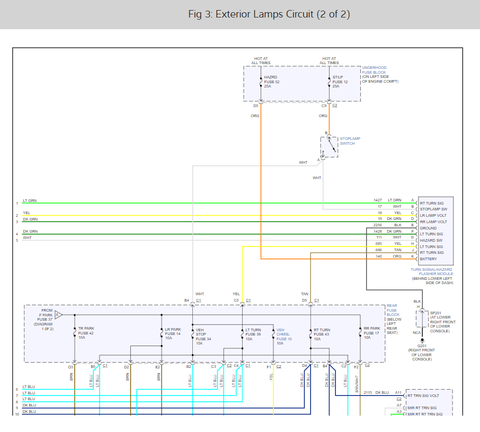Viewport: 480px width, 432px height.
Task: Click the stoplamp switch symbol
Action: (329, 147)
